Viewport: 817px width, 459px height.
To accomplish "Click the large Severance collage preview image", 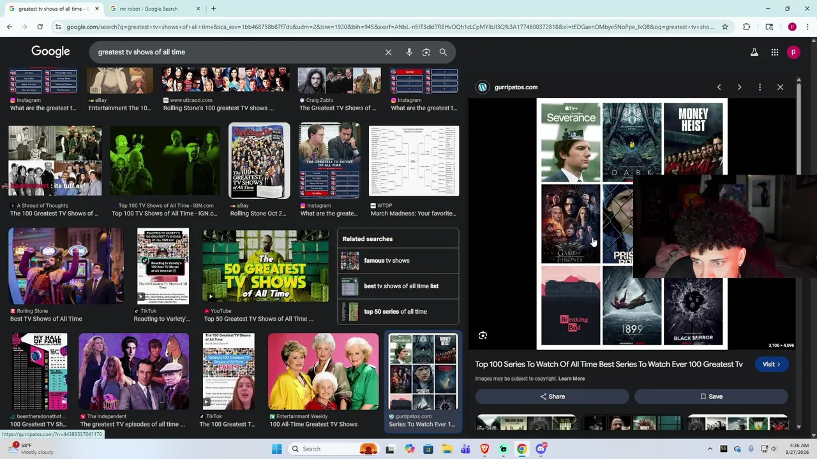I will coord(632,224).
